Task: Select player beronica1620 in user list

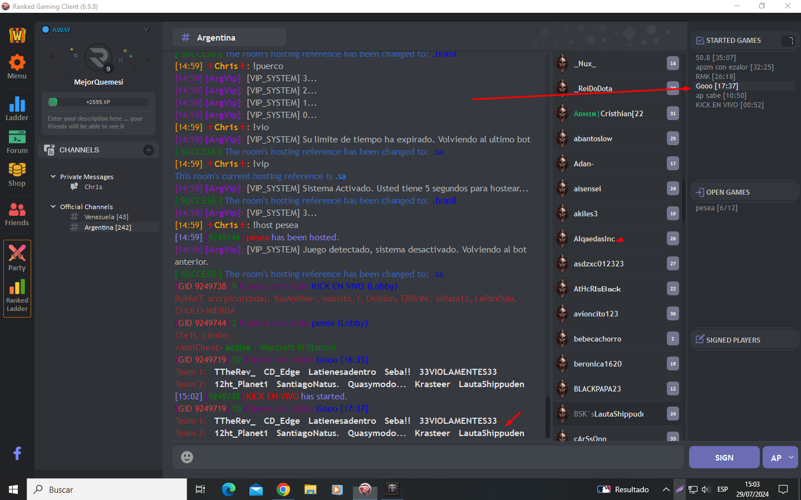Action: [597, 364]
